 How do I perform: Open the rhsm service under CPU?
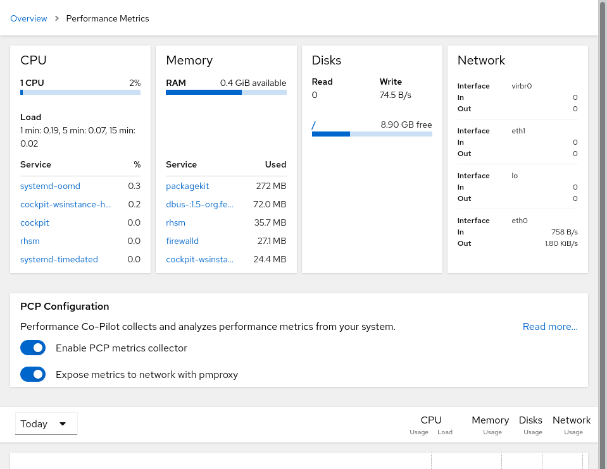pyautogui.click(x=30, y=241)
